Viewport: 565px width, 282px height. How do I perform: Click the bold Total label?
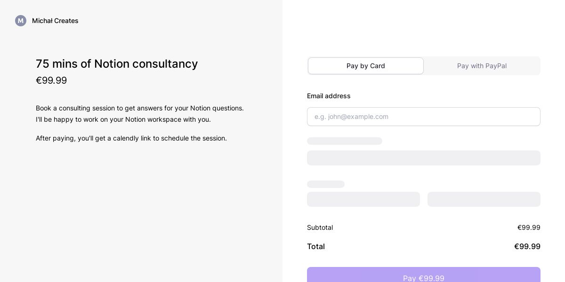click(316, 246)
